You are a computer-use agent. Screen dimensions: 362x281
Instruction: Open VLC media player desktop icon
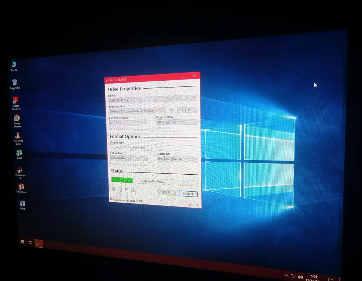[18, 136]
